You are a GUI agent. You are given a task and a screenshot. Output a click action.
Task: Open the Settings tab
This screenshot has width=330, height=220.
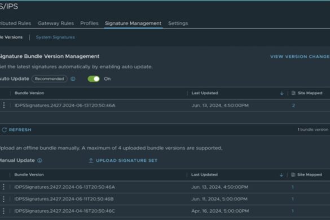178,23
